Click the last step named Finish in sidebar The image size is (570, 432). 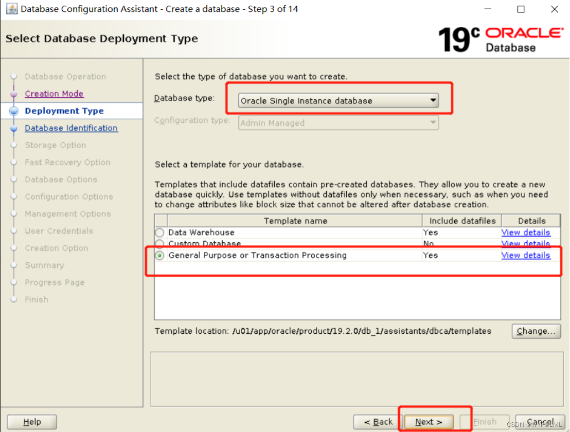click(37, 299)
